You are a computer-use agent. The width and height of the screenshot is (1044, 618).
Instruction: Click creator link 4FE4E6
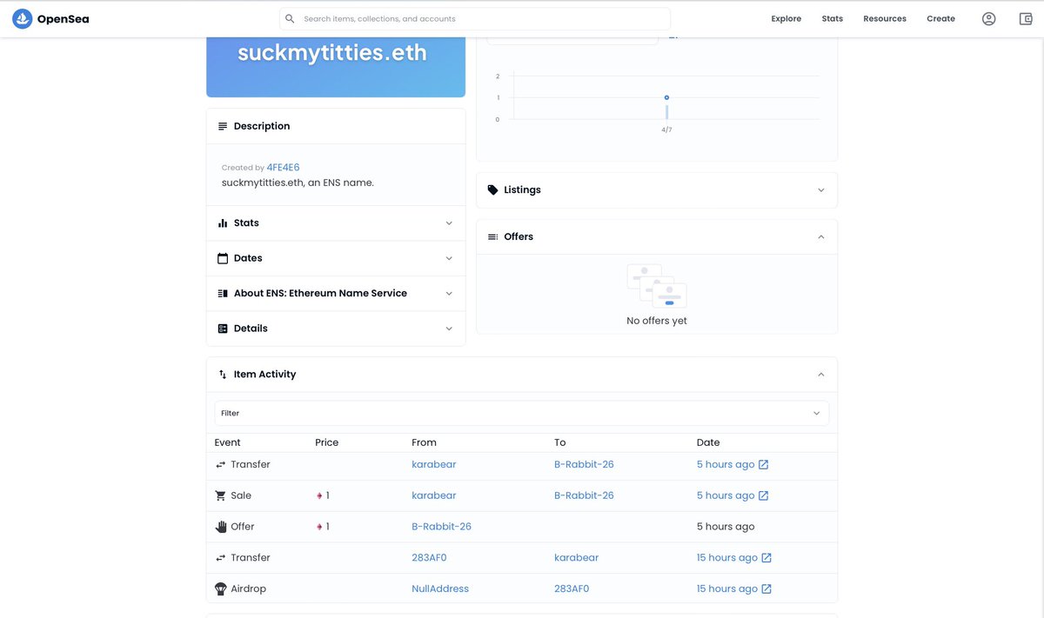283,168
